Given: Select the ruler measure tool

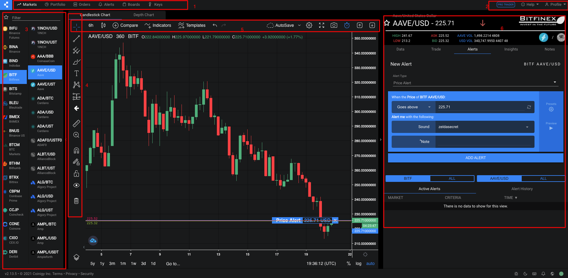Looking at the screenshot, I should pos(76,123).
